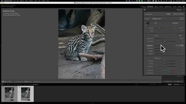Switch to the Print module
This screenshot has width=186, height=104.
pyautogui.click(x=175, y=7)
